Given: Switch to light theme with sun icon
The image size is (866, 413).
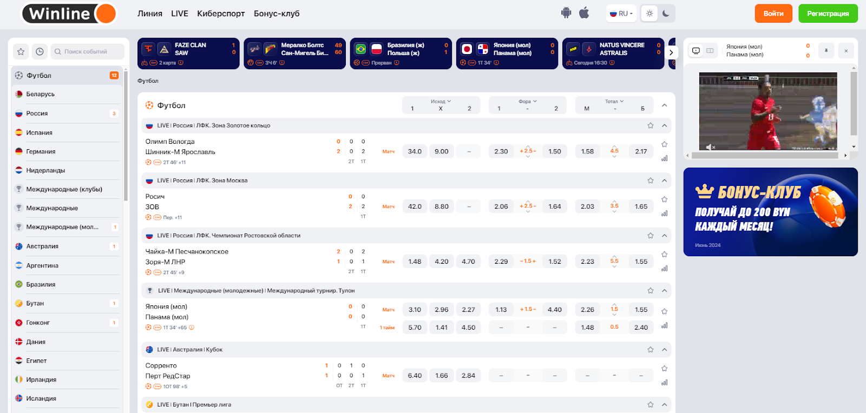Looking at the screenshot, I should click(x=649, y=14).
